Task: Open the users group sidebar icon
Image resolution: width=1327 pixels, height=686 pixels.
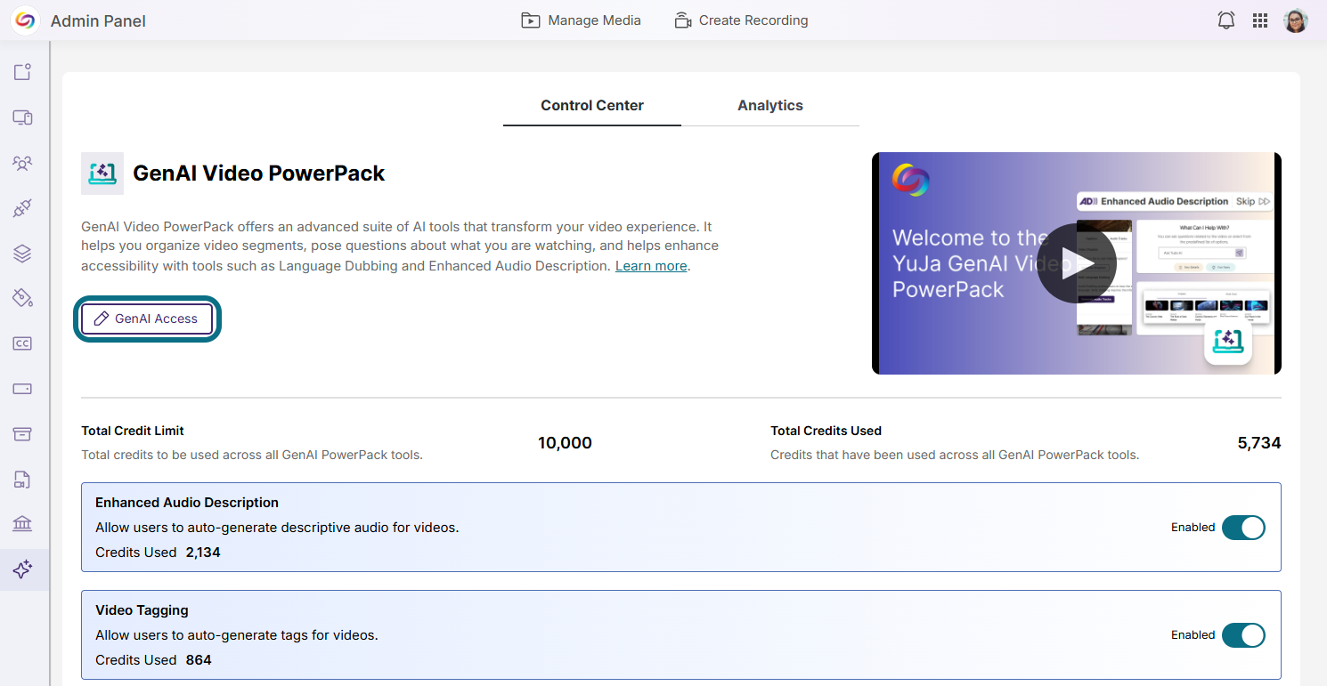Action: pyautogui.click(x=23, y=163)
